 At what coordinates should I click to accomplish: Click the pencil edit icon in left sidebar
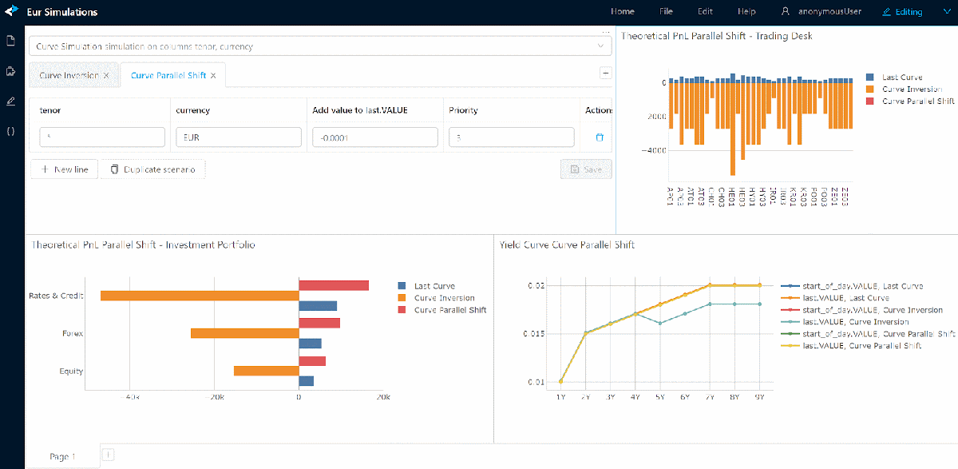[10, 101]
